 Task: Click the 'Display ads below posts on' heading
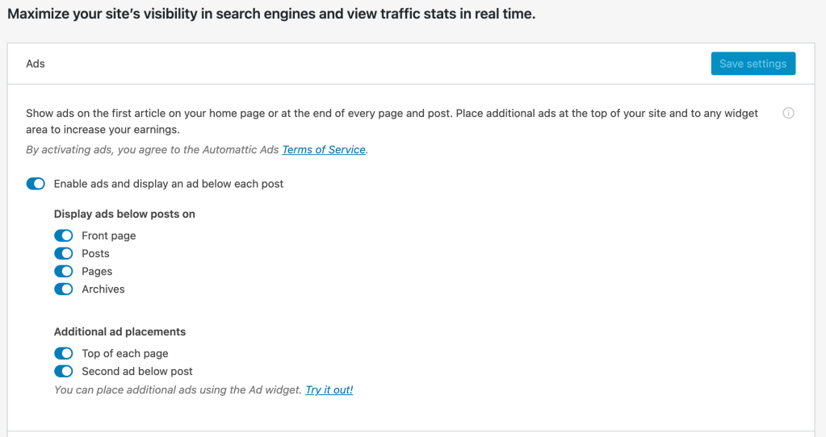point(124,214)
